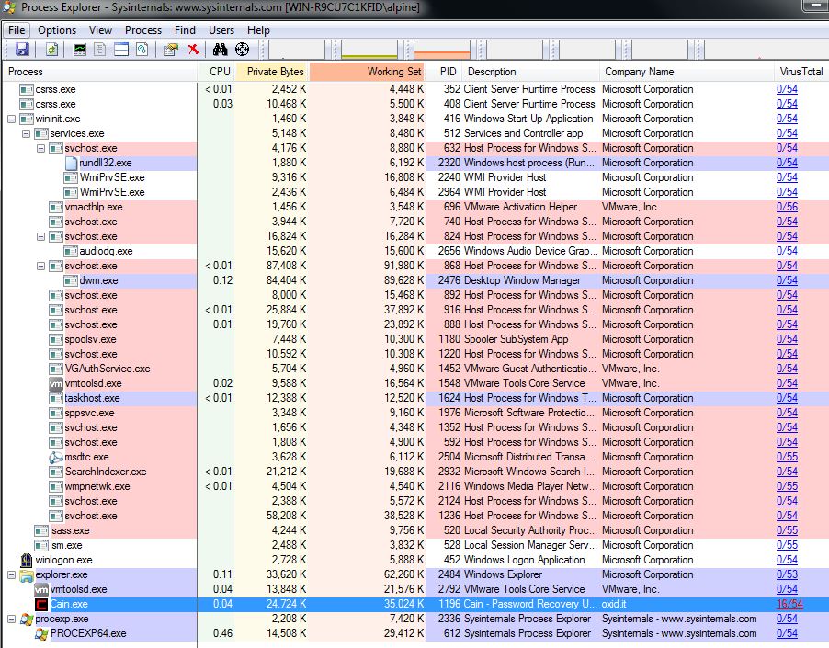Collapse the procexp.exe tree node

[x=11, y=619]
